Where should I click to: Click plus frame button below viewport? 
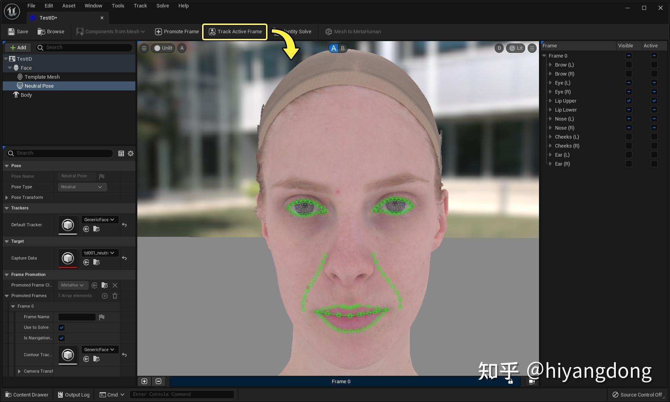(144, 381)
